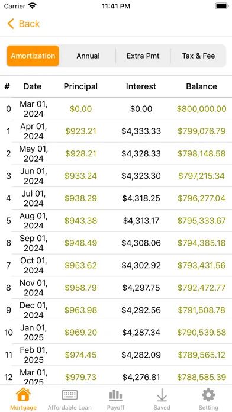Image resolution: width=232 pixels, height=412 pixels.
Task: Select payment row 6, Sep 01, 2024
Action: click(116, 243)
